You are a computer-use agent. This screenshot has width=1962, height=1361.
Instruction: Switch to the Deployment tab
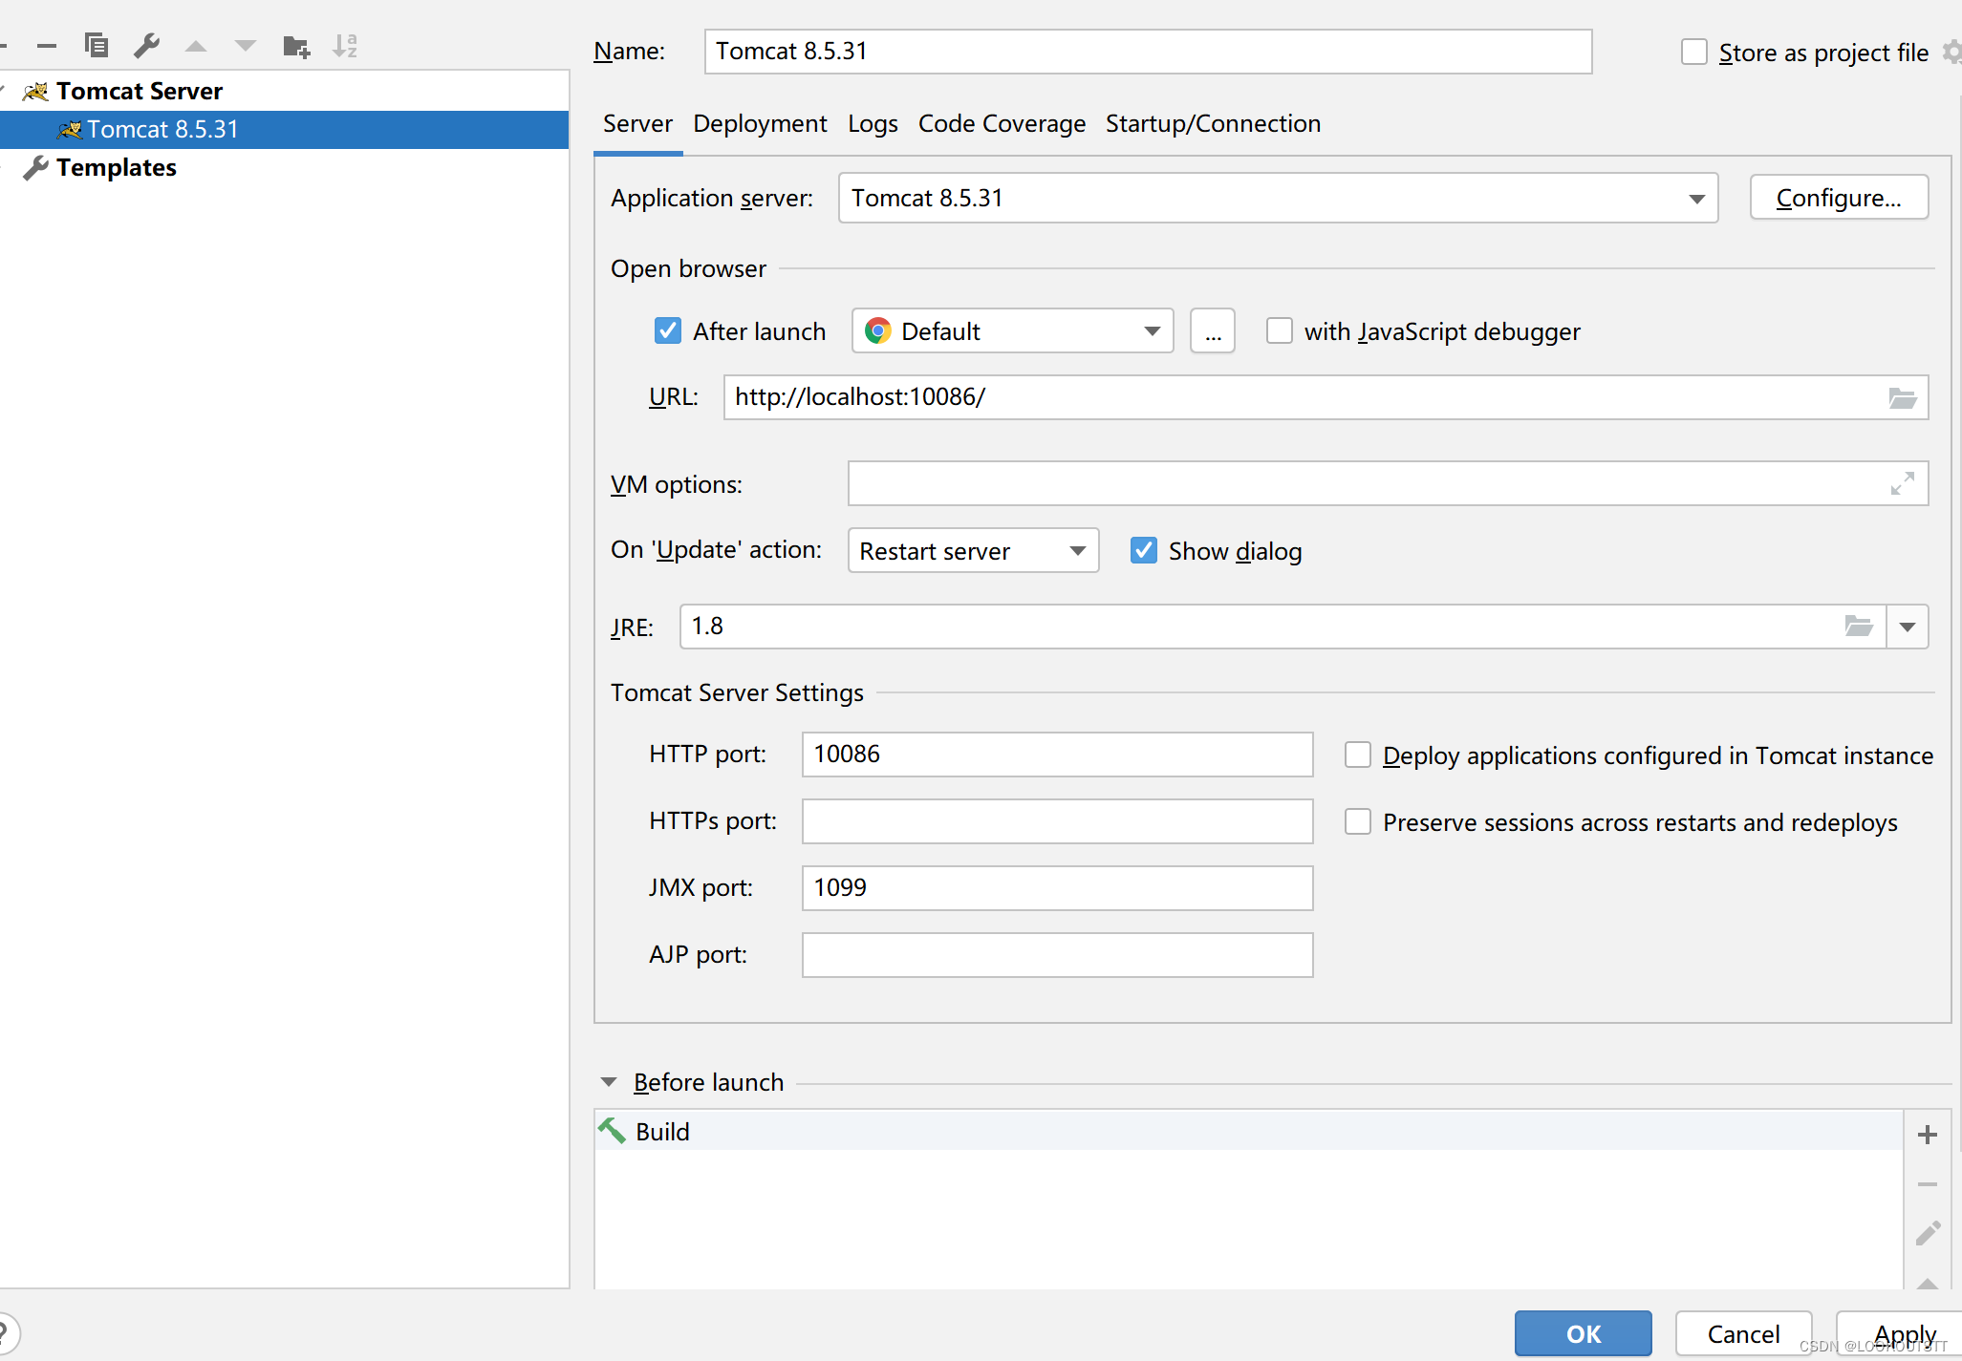tap(760, 124)
